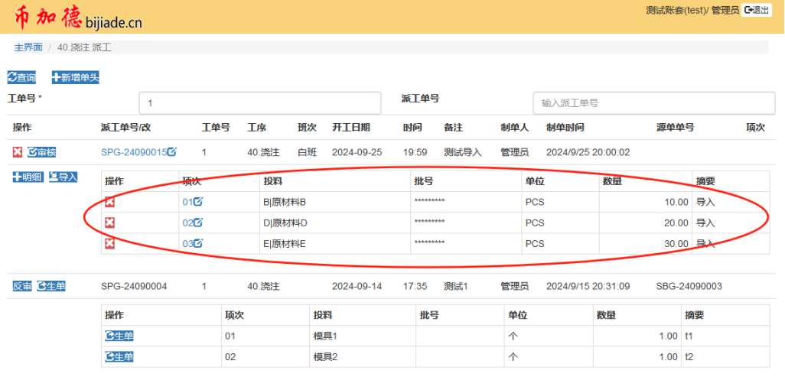
Task: Click the 退出 logout button
Action: pos(756,10)
